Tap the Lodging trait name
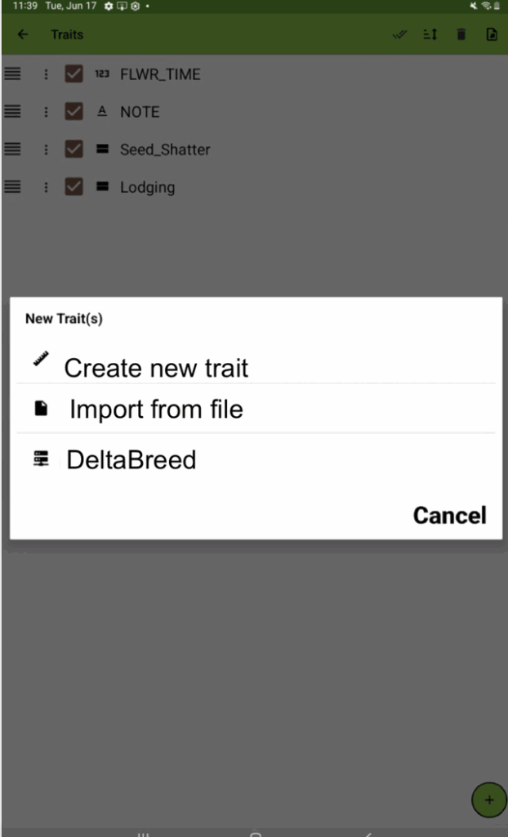Image resolution: width=508 pixels, height=837 pixels. 147,187
